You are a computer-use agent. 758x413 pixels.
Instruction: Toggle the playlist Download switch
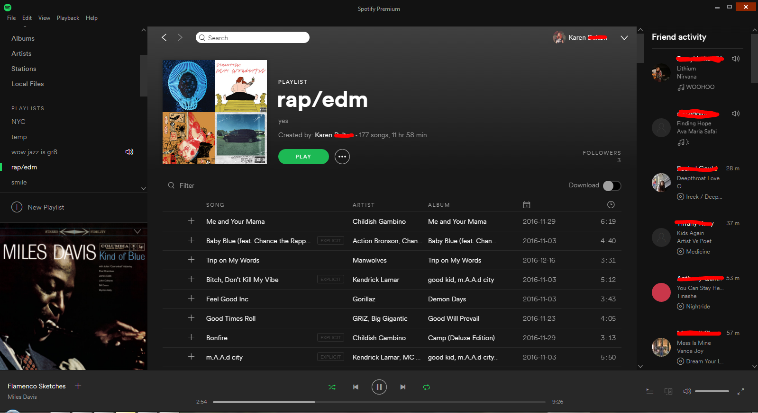click(x=612, y=186)
